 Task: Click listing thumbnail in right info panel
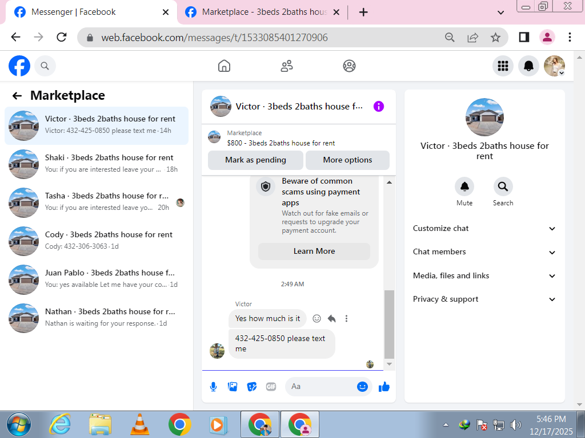484,117
